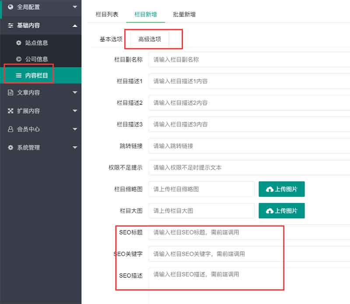This screenshot has height=304, width=350.
Task: Click the 栏目大图 上传图片 button
Action: point(282,210)
